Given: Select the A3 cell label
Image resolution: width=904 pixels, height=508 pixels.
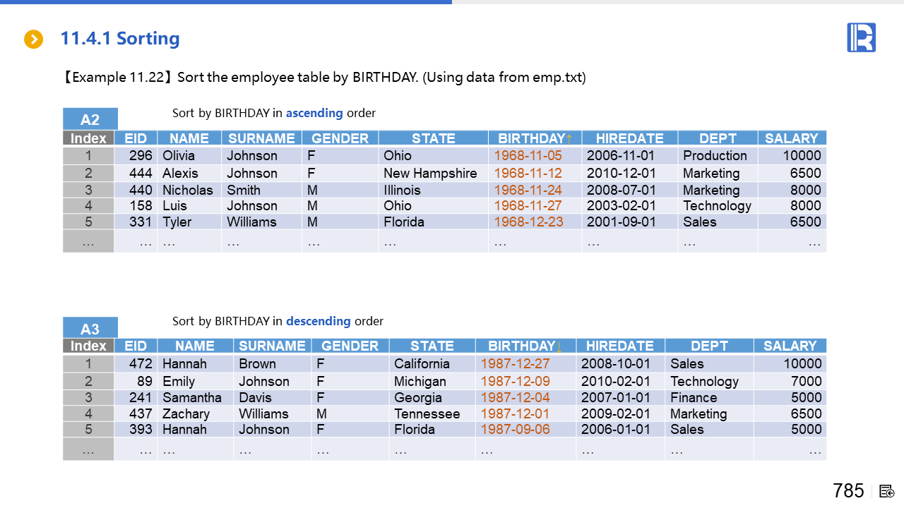Looking at the screenshot, I should pyautogui.click(x=90, y=329).
